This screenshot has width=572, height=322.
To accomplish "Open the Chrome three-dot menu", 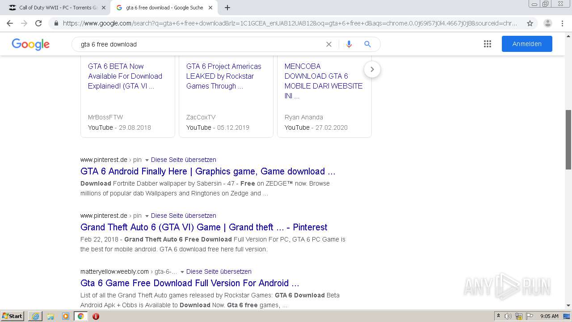I will [562, 23].
